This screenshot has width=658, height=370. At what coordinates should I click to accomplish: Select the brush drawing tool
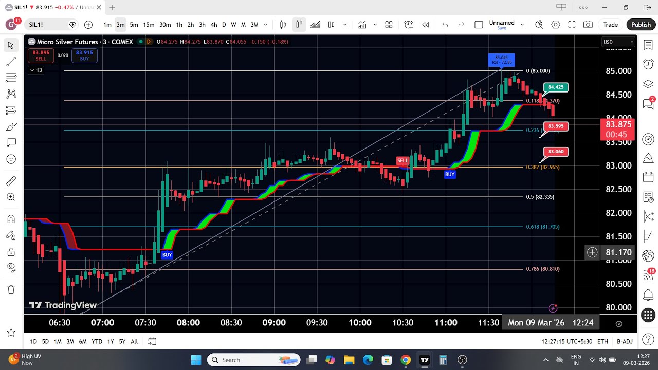pyautogui.click(x=11, y=127)
